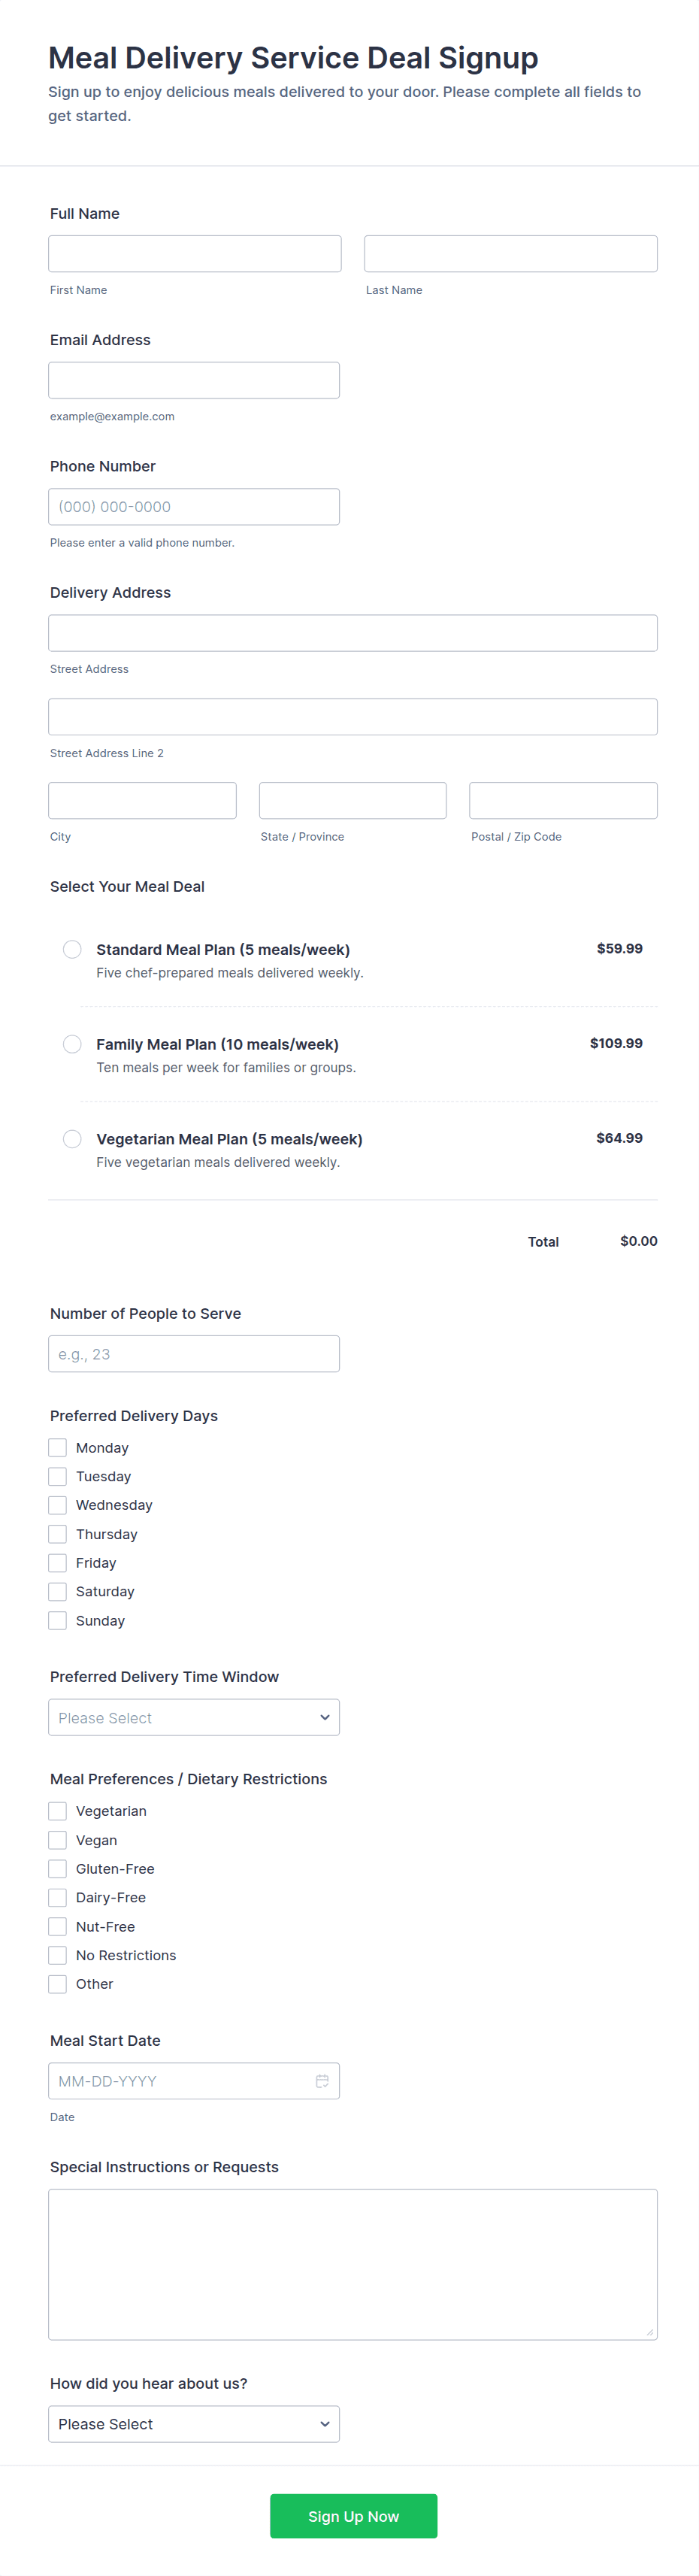This screenshot has height=2576, width=699.
Task: Click the calendar icon in Meal Start Date
Action: tap(322, 2081)
